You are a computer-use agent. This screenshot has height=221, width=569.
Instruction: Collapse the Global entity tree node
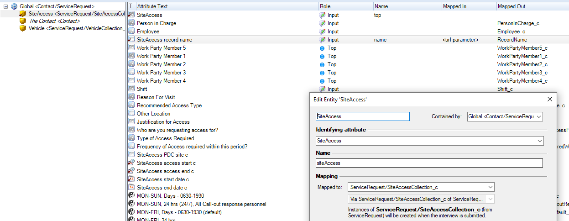coord(5,6)
